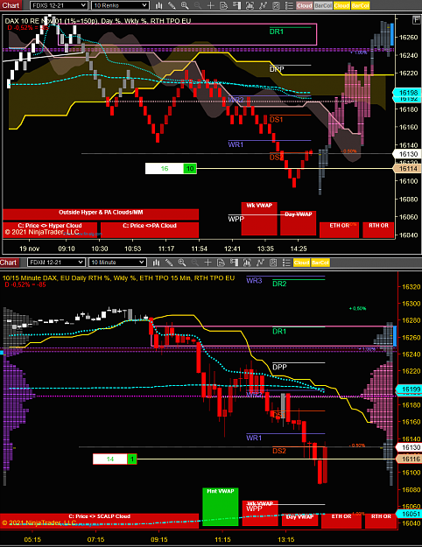Open the 10 Renko interval dropdown

(121, 5)
